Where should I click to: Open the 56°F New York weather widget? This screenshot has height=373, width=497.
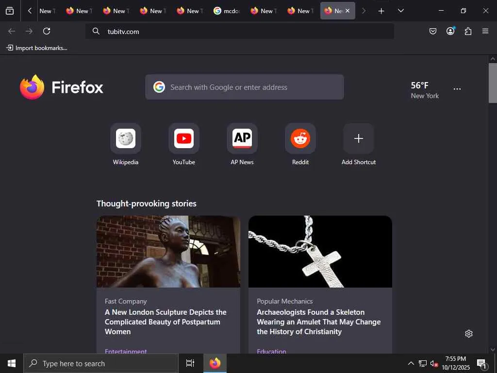click(x=425, y=90)
